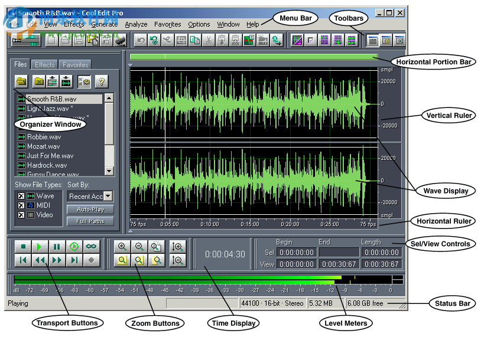
Task: Open the Effects menu in menu bar
Action: pyautogui.click(x=74, y=24)
